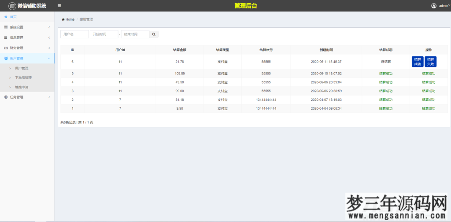Expand the 系统设置 menu arrow
451x222 pixels.
pos(49,27)
